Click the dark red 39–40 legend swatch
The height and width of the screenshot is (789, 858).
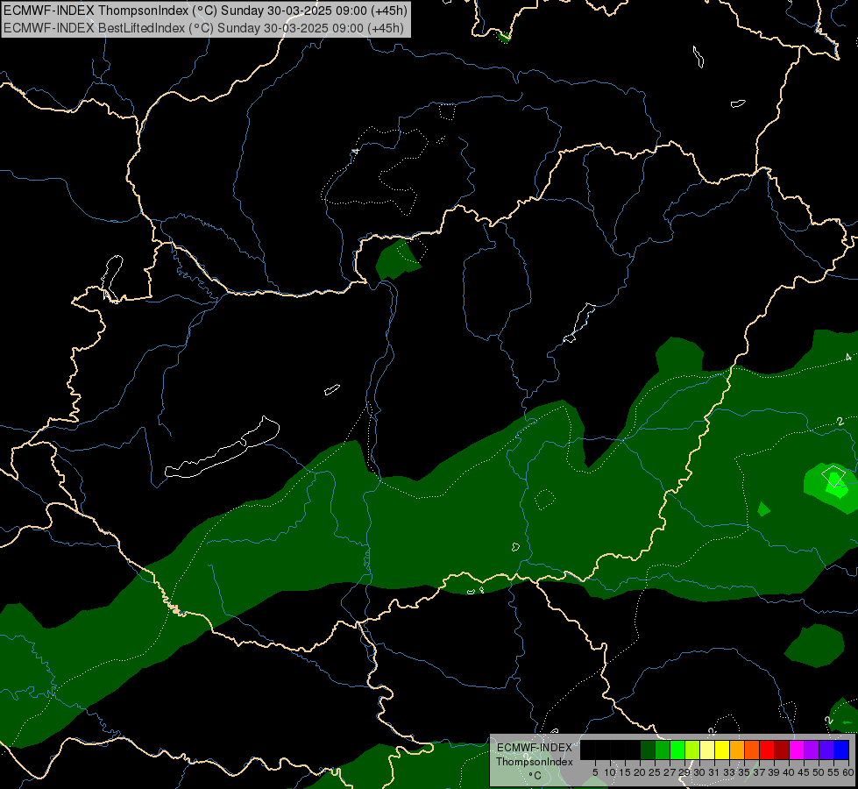[782, 750]
